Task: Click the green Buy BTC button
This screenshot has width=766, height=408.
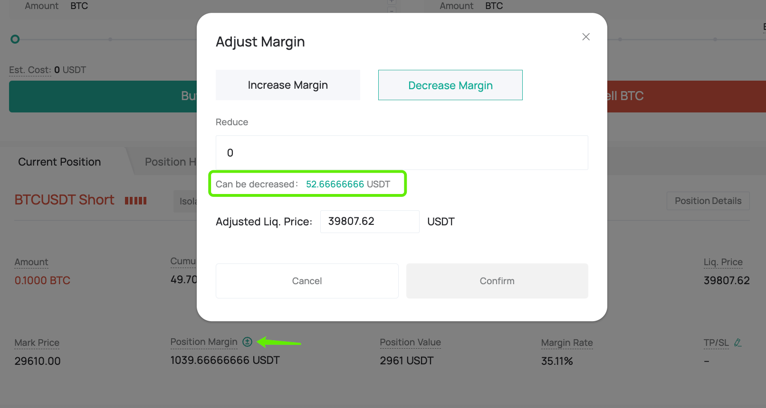Action: 103,96
